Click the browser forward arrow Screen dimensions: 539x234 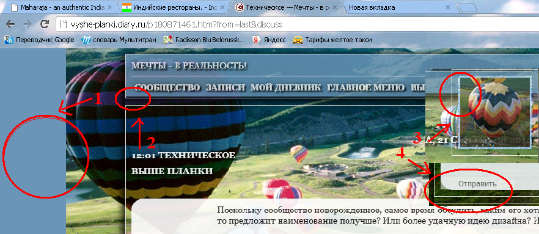click(27, 24)
